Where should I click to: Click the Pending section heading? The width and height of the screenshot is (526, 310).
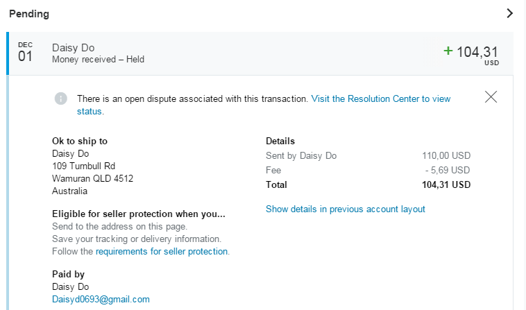[x=28, y=14]
